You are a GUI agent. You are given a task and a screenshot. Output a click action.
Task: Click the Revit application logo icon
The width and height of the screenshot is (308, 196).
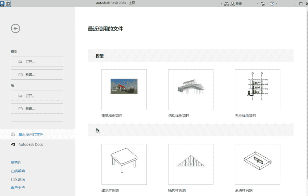[x=3, y=4]
